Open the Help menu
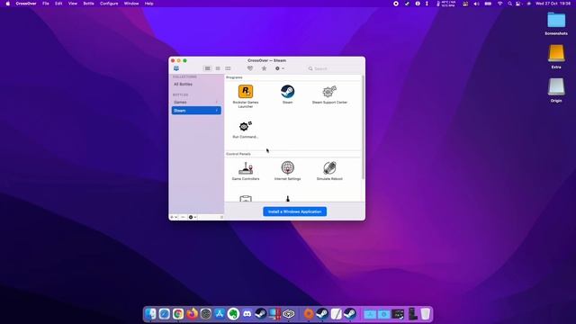Image resolution: width=576 pixels, height=324 pixels. (148, 4)
